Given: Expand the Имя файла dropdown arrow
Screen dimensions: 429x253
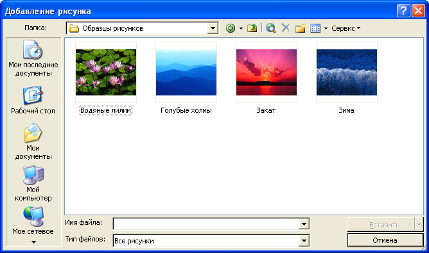Looking at the screenshot, I should coord(304,224).
